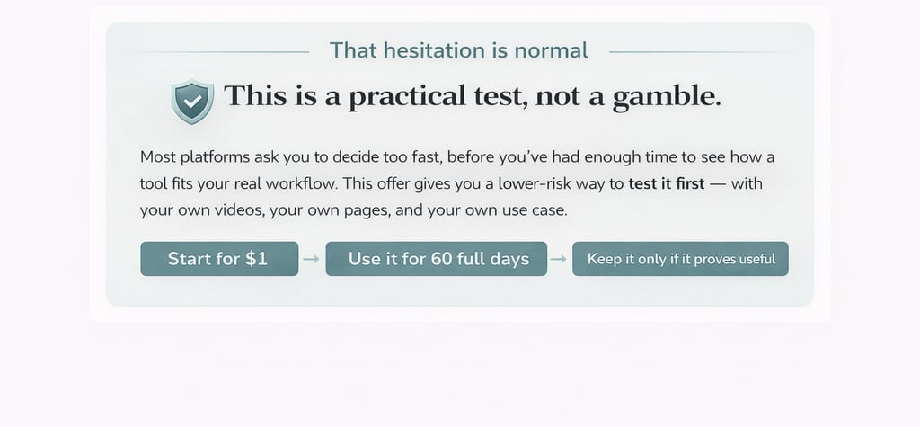920x427 pixels.
Task: Click had enough time phrase
Action: click(x=591, y=157)
